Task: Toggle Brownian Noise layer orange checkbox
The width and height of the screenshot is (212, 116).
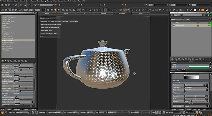Action: [x=198, y=26]
